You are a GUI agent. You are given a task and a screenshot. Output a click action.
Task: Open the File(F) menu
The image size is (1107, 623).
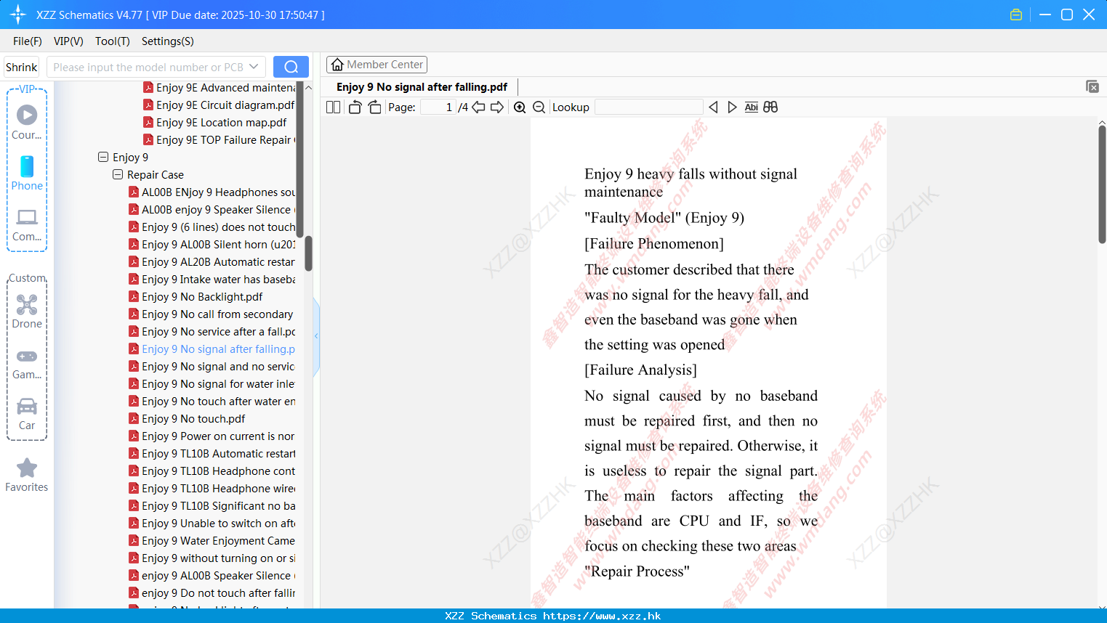[28, 41]
